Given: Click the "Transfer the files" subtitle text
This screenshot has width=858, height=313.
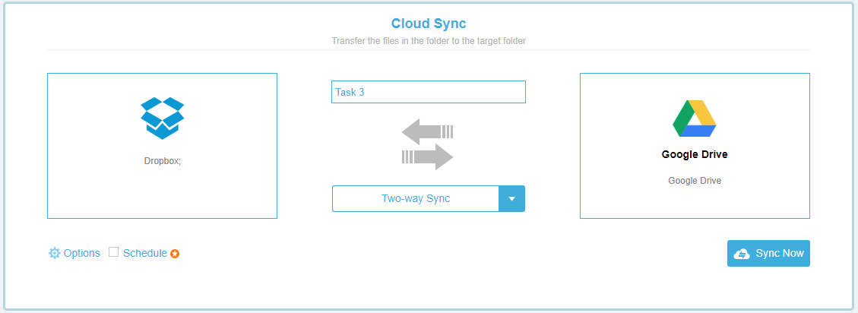Looking at the screenshot, I should [429, 41].
